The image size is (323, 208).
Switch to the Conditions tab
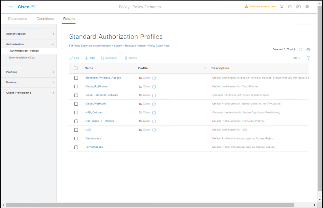(45, 19)
